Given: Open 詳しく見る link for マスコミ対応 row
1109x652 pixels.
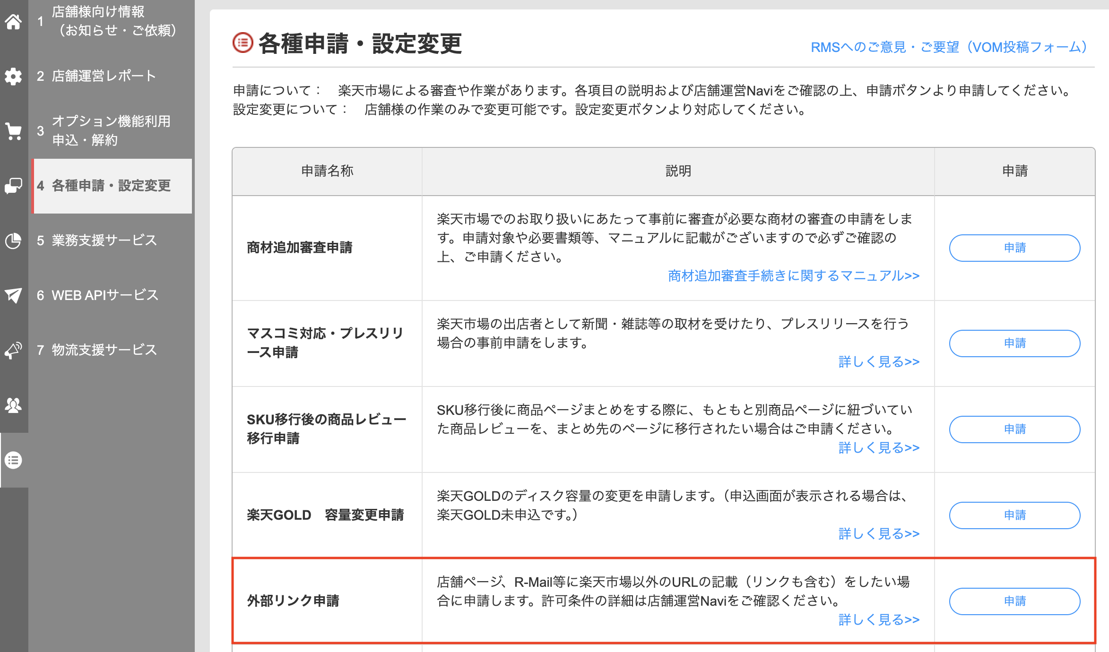Looking at the screenshot, I should click(879, 362).
